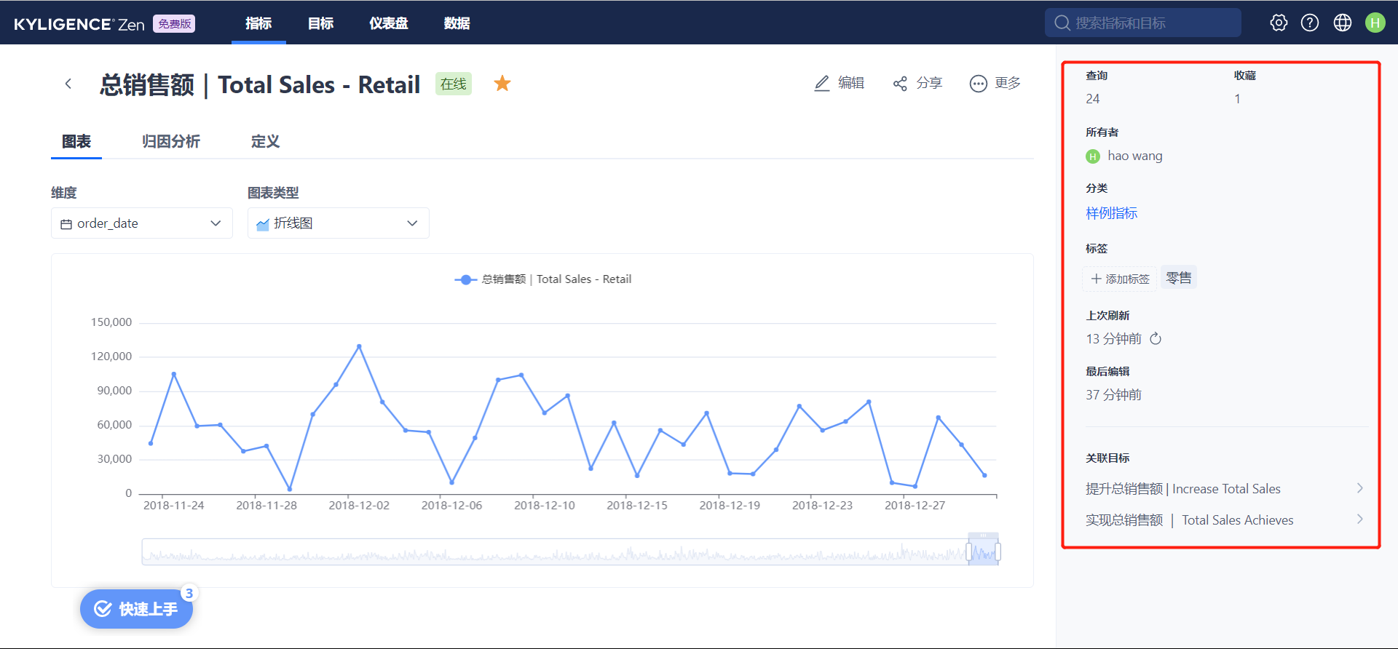The height and width of the screenshot is (649, 1398).
Task: Click the 150,000 y-axis label
Action: click(x=111, y=322)
